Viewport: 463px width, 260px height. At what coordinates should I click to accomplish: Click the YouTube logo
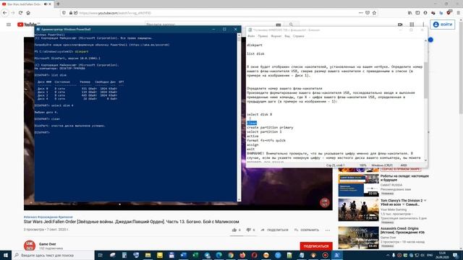click(28, 25)
